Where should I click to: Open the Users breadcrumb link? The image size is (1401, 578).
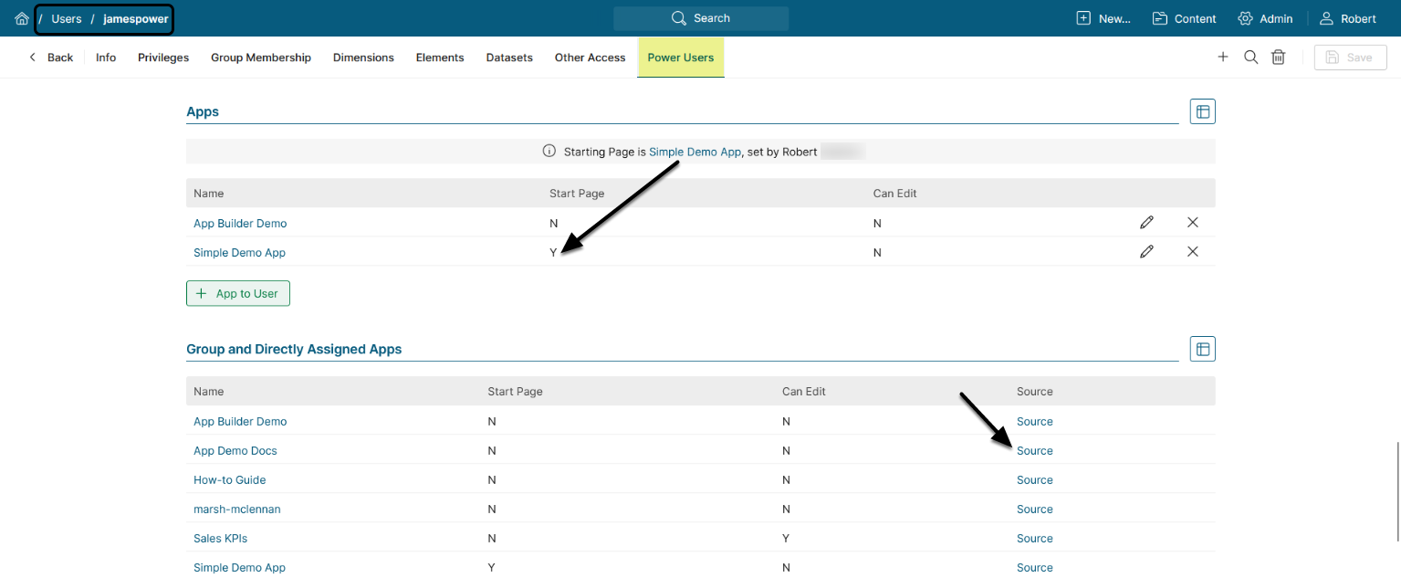(x=67, y=19)
